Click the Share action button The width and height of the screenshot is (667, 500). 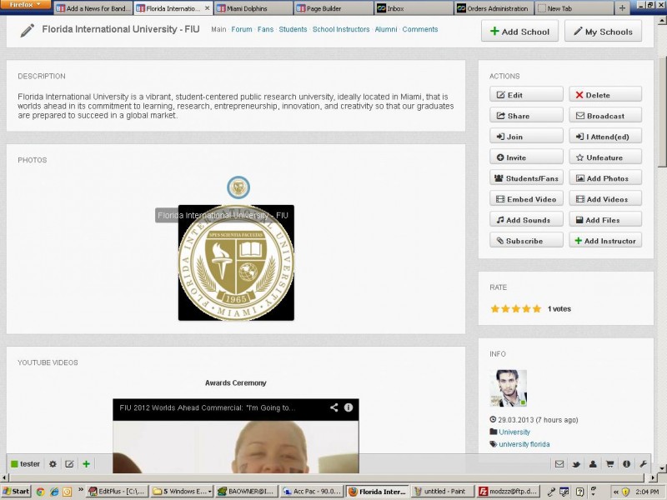click(x=526, y=116)
